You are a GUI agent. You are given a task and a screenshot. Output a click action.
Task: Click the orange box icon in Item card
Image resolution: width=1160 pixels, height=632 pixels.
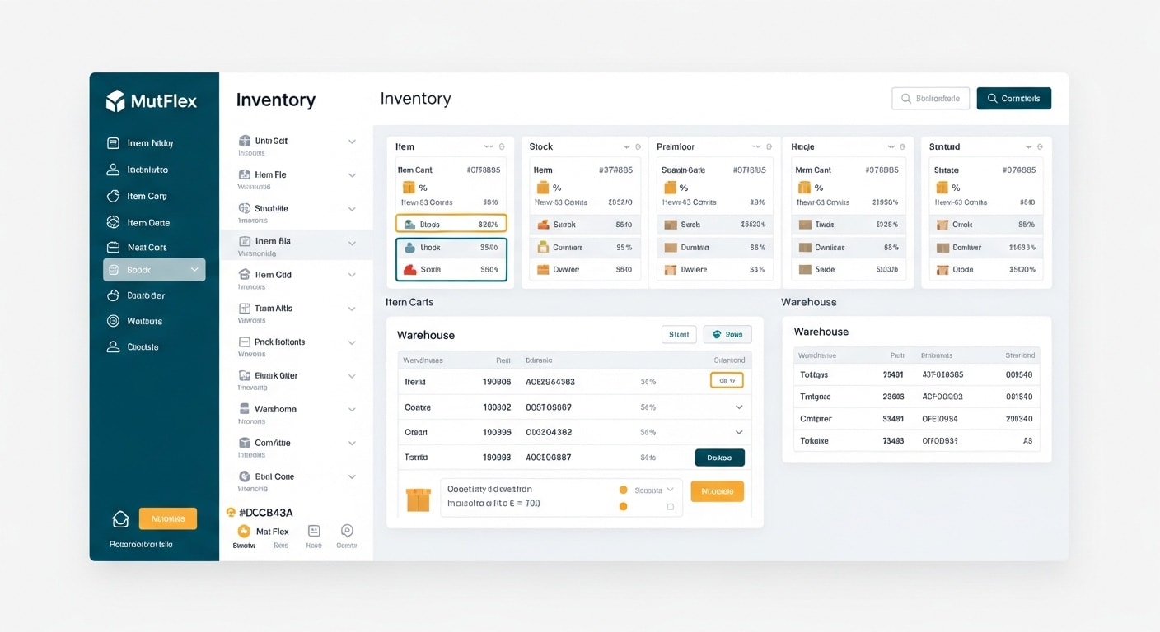[409, 188]
